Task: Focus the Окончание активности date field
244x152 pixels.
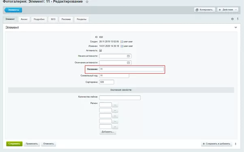Action: pos(115,63)
